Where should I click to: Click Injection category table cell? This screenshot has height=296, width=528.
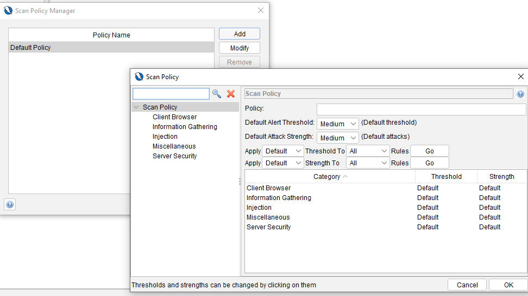(330, 207)
